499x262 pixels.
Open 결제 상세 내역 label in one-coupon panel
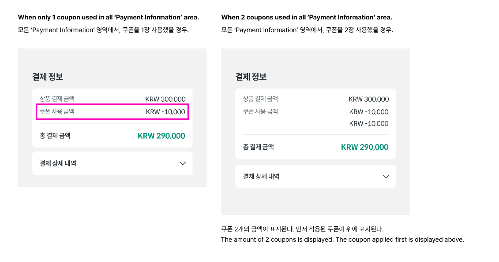(x=58, y=163)
